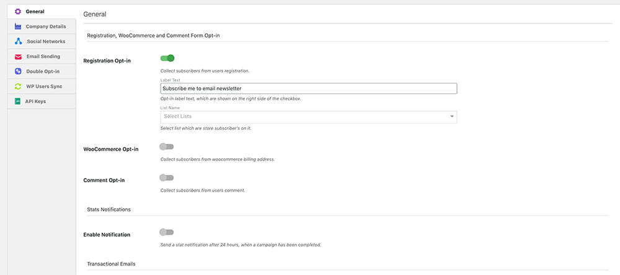Image resolution: width=620 pixels, height=275 pixels.
Task: Open the Double Opt-in tab
Action: 43,71
